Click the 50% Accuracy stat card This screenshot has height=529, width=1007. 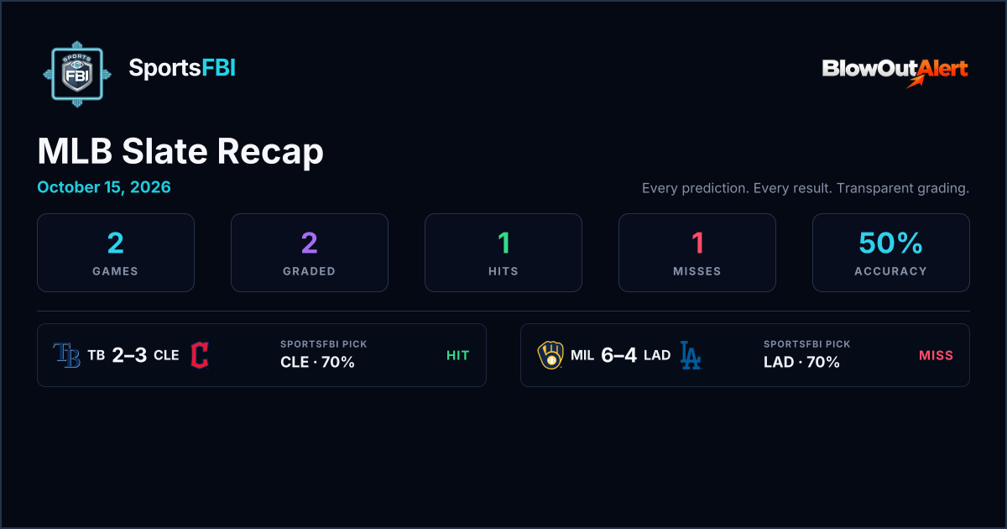tap(891, 253)
